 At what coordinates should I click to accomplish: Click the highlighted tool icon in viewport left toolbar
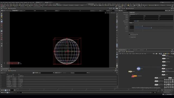tap(2, 22)
